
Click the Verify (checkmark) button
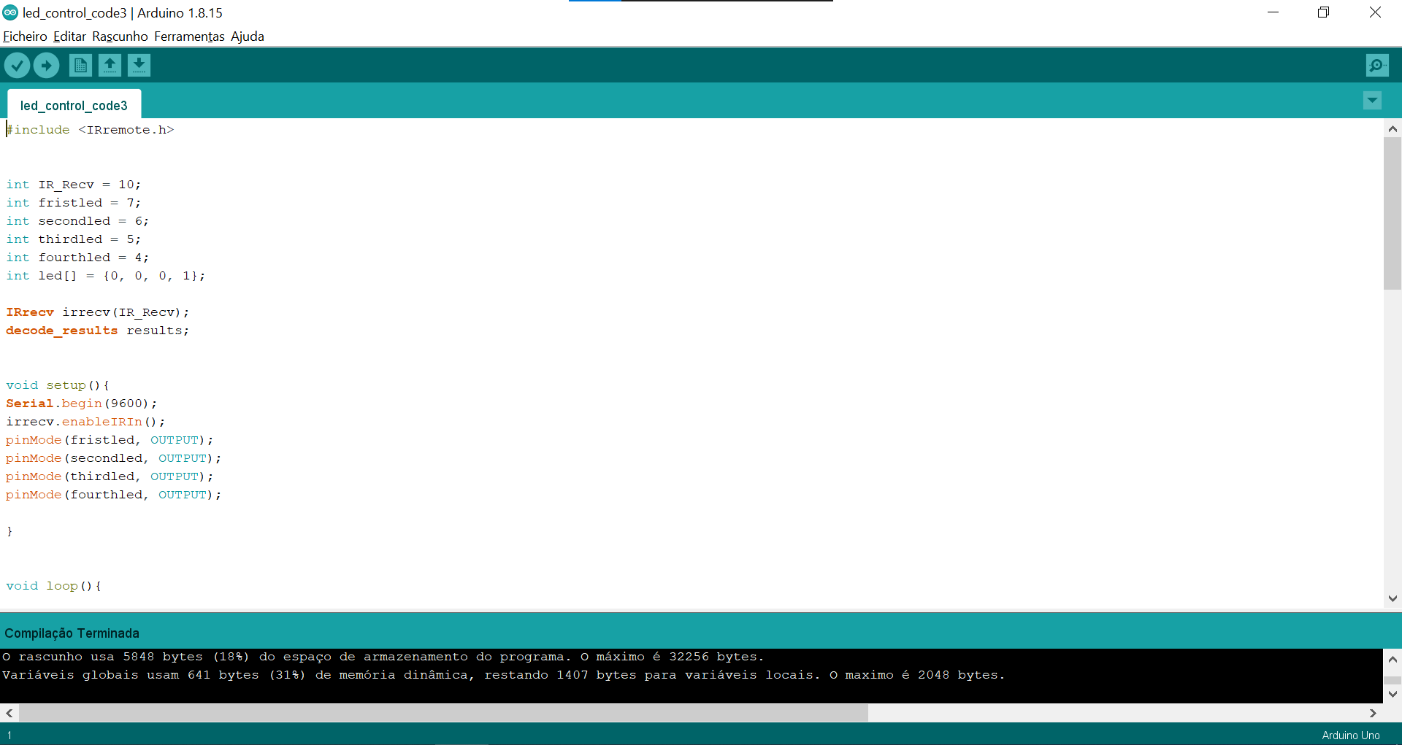click(x=17, y=66)
